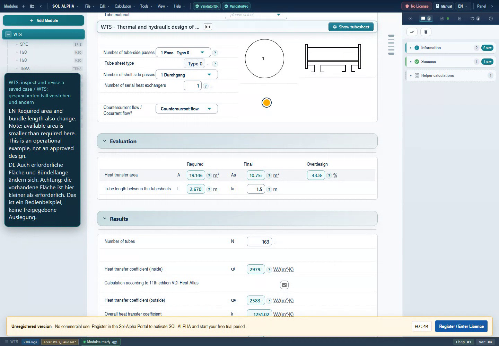This screenshot has width=499, height=346.
Task: Collapse the WTS module tree node
Action: coord(8,34)
